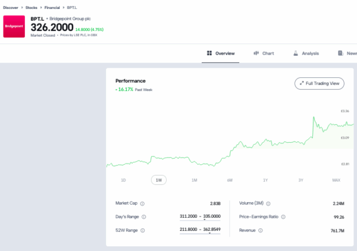Open the Analysis tab
This screenshot has height=251, width=357.
click(x=306, y=54)
